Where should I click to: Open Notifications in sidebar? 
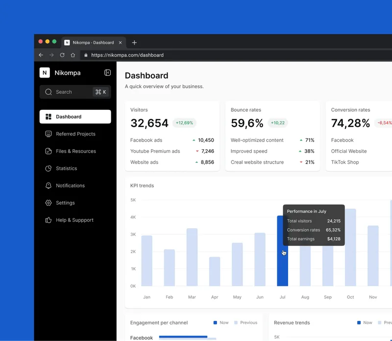tap(75, 185)
